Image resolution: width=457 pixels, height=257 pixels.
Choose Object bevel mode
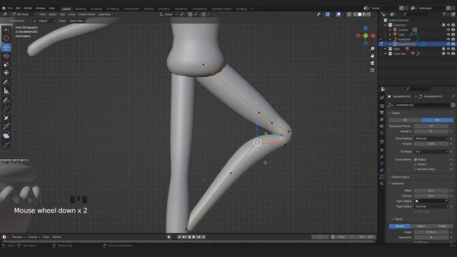[421, 226]
